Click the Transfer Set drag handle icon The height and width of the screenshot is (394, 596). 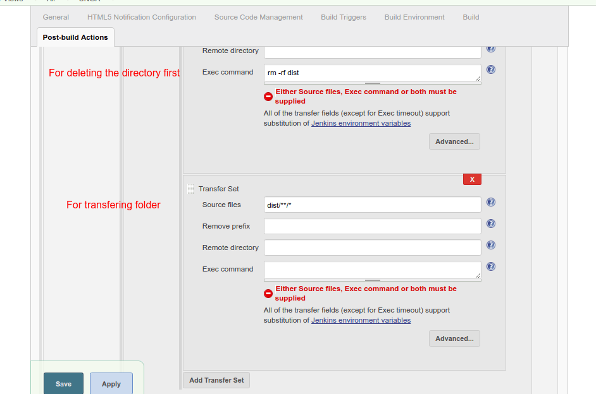[190, 189]
